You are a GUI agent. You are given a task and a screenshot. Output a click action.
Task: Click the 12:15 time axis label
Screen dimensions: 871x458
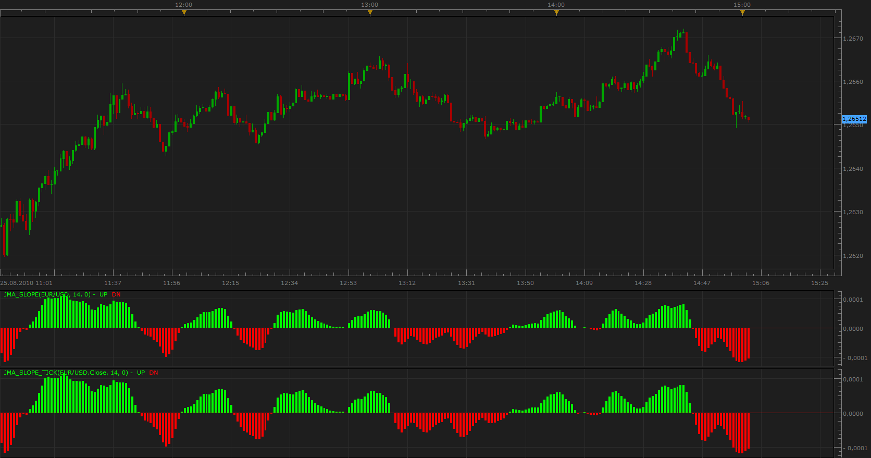[230, 283]
